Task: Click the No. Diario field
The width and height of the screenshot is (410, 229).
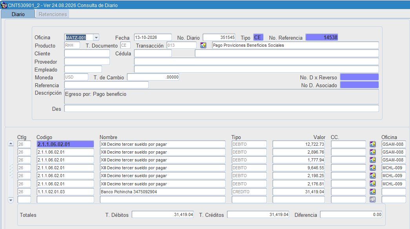Action: coord(219,37)
